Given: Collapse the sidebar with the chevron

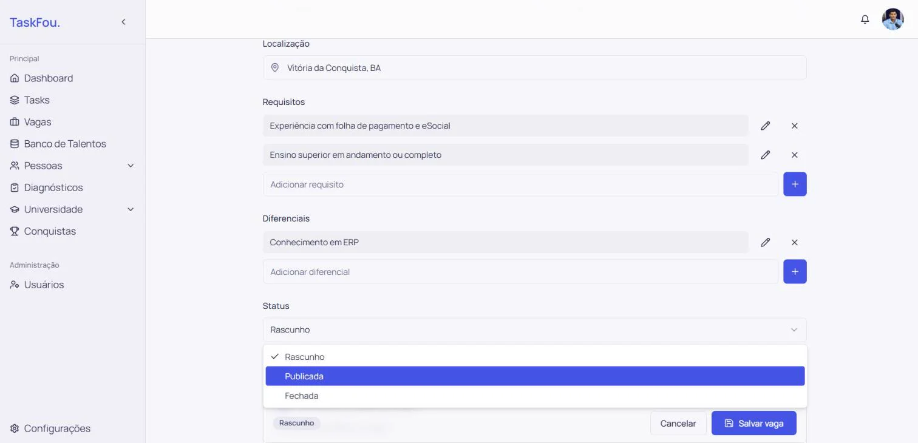Looking at the screenshot, I should click(123, 22).
